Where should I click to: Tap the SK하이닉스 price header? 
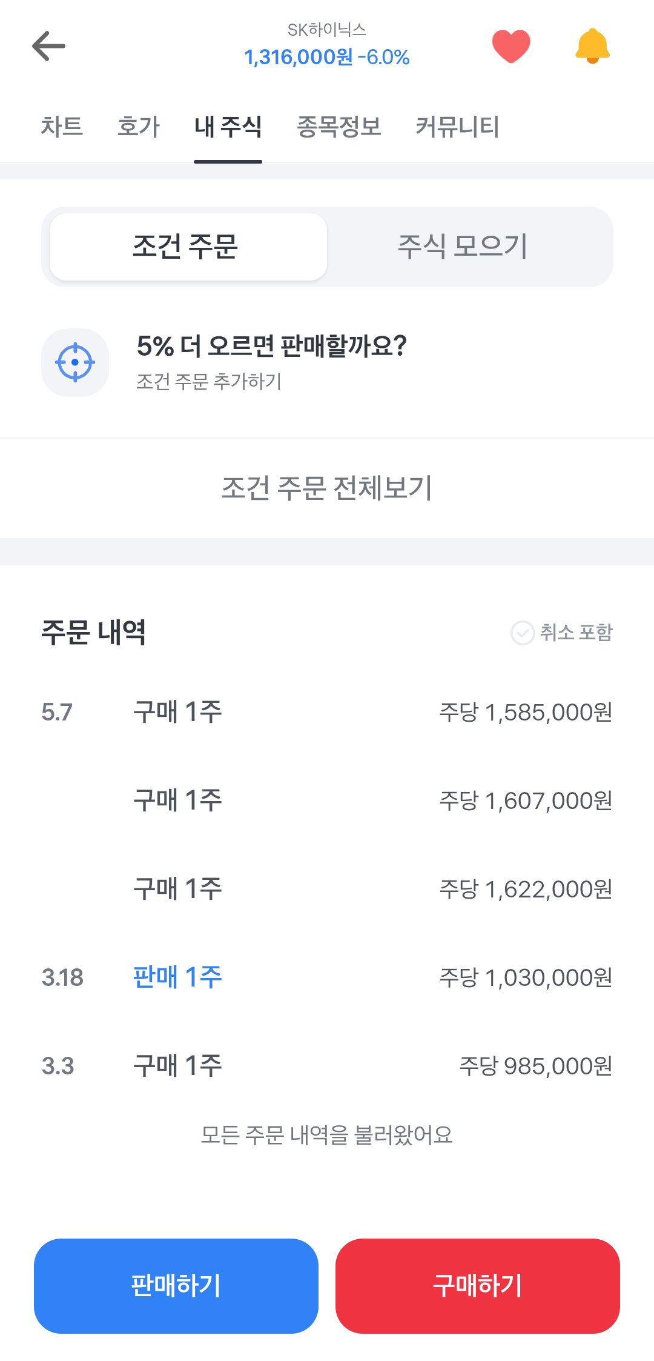[327, 45]
